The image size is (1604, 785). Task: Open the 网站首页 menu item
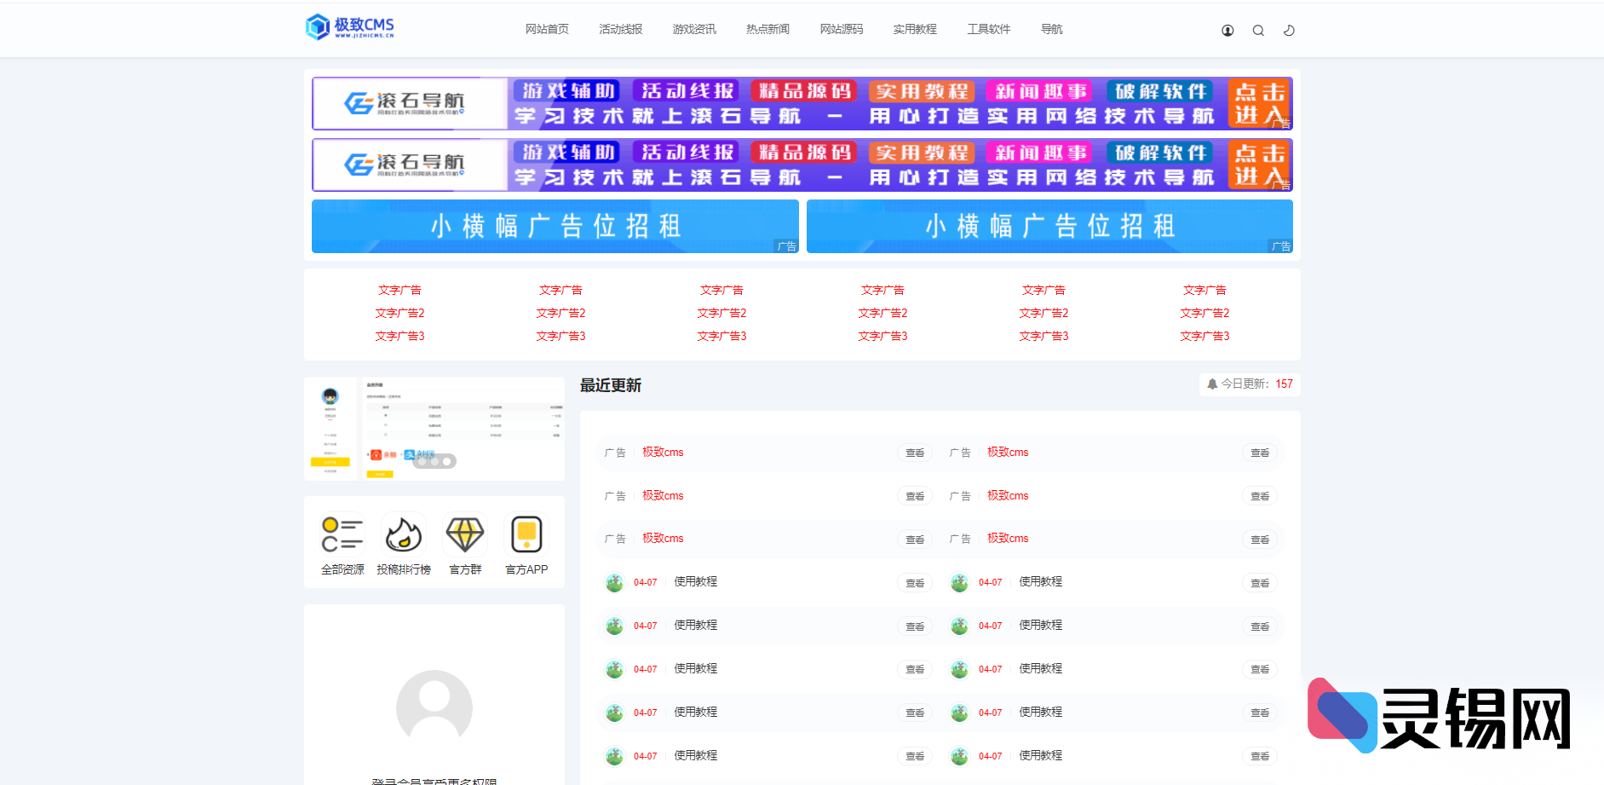coord(547,29)
